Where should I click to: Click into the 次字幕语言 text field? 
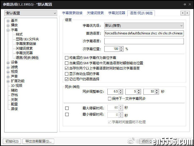pos(144,41)
